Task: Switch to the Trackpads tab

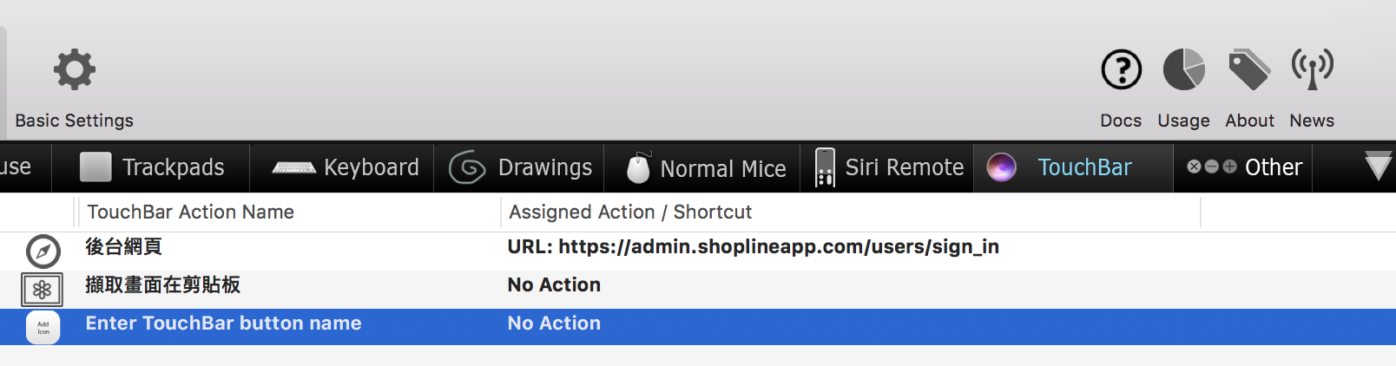Action: click(152, 167)
